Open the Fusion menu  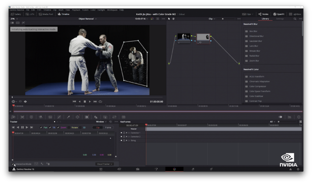click(x=85, y=10)
